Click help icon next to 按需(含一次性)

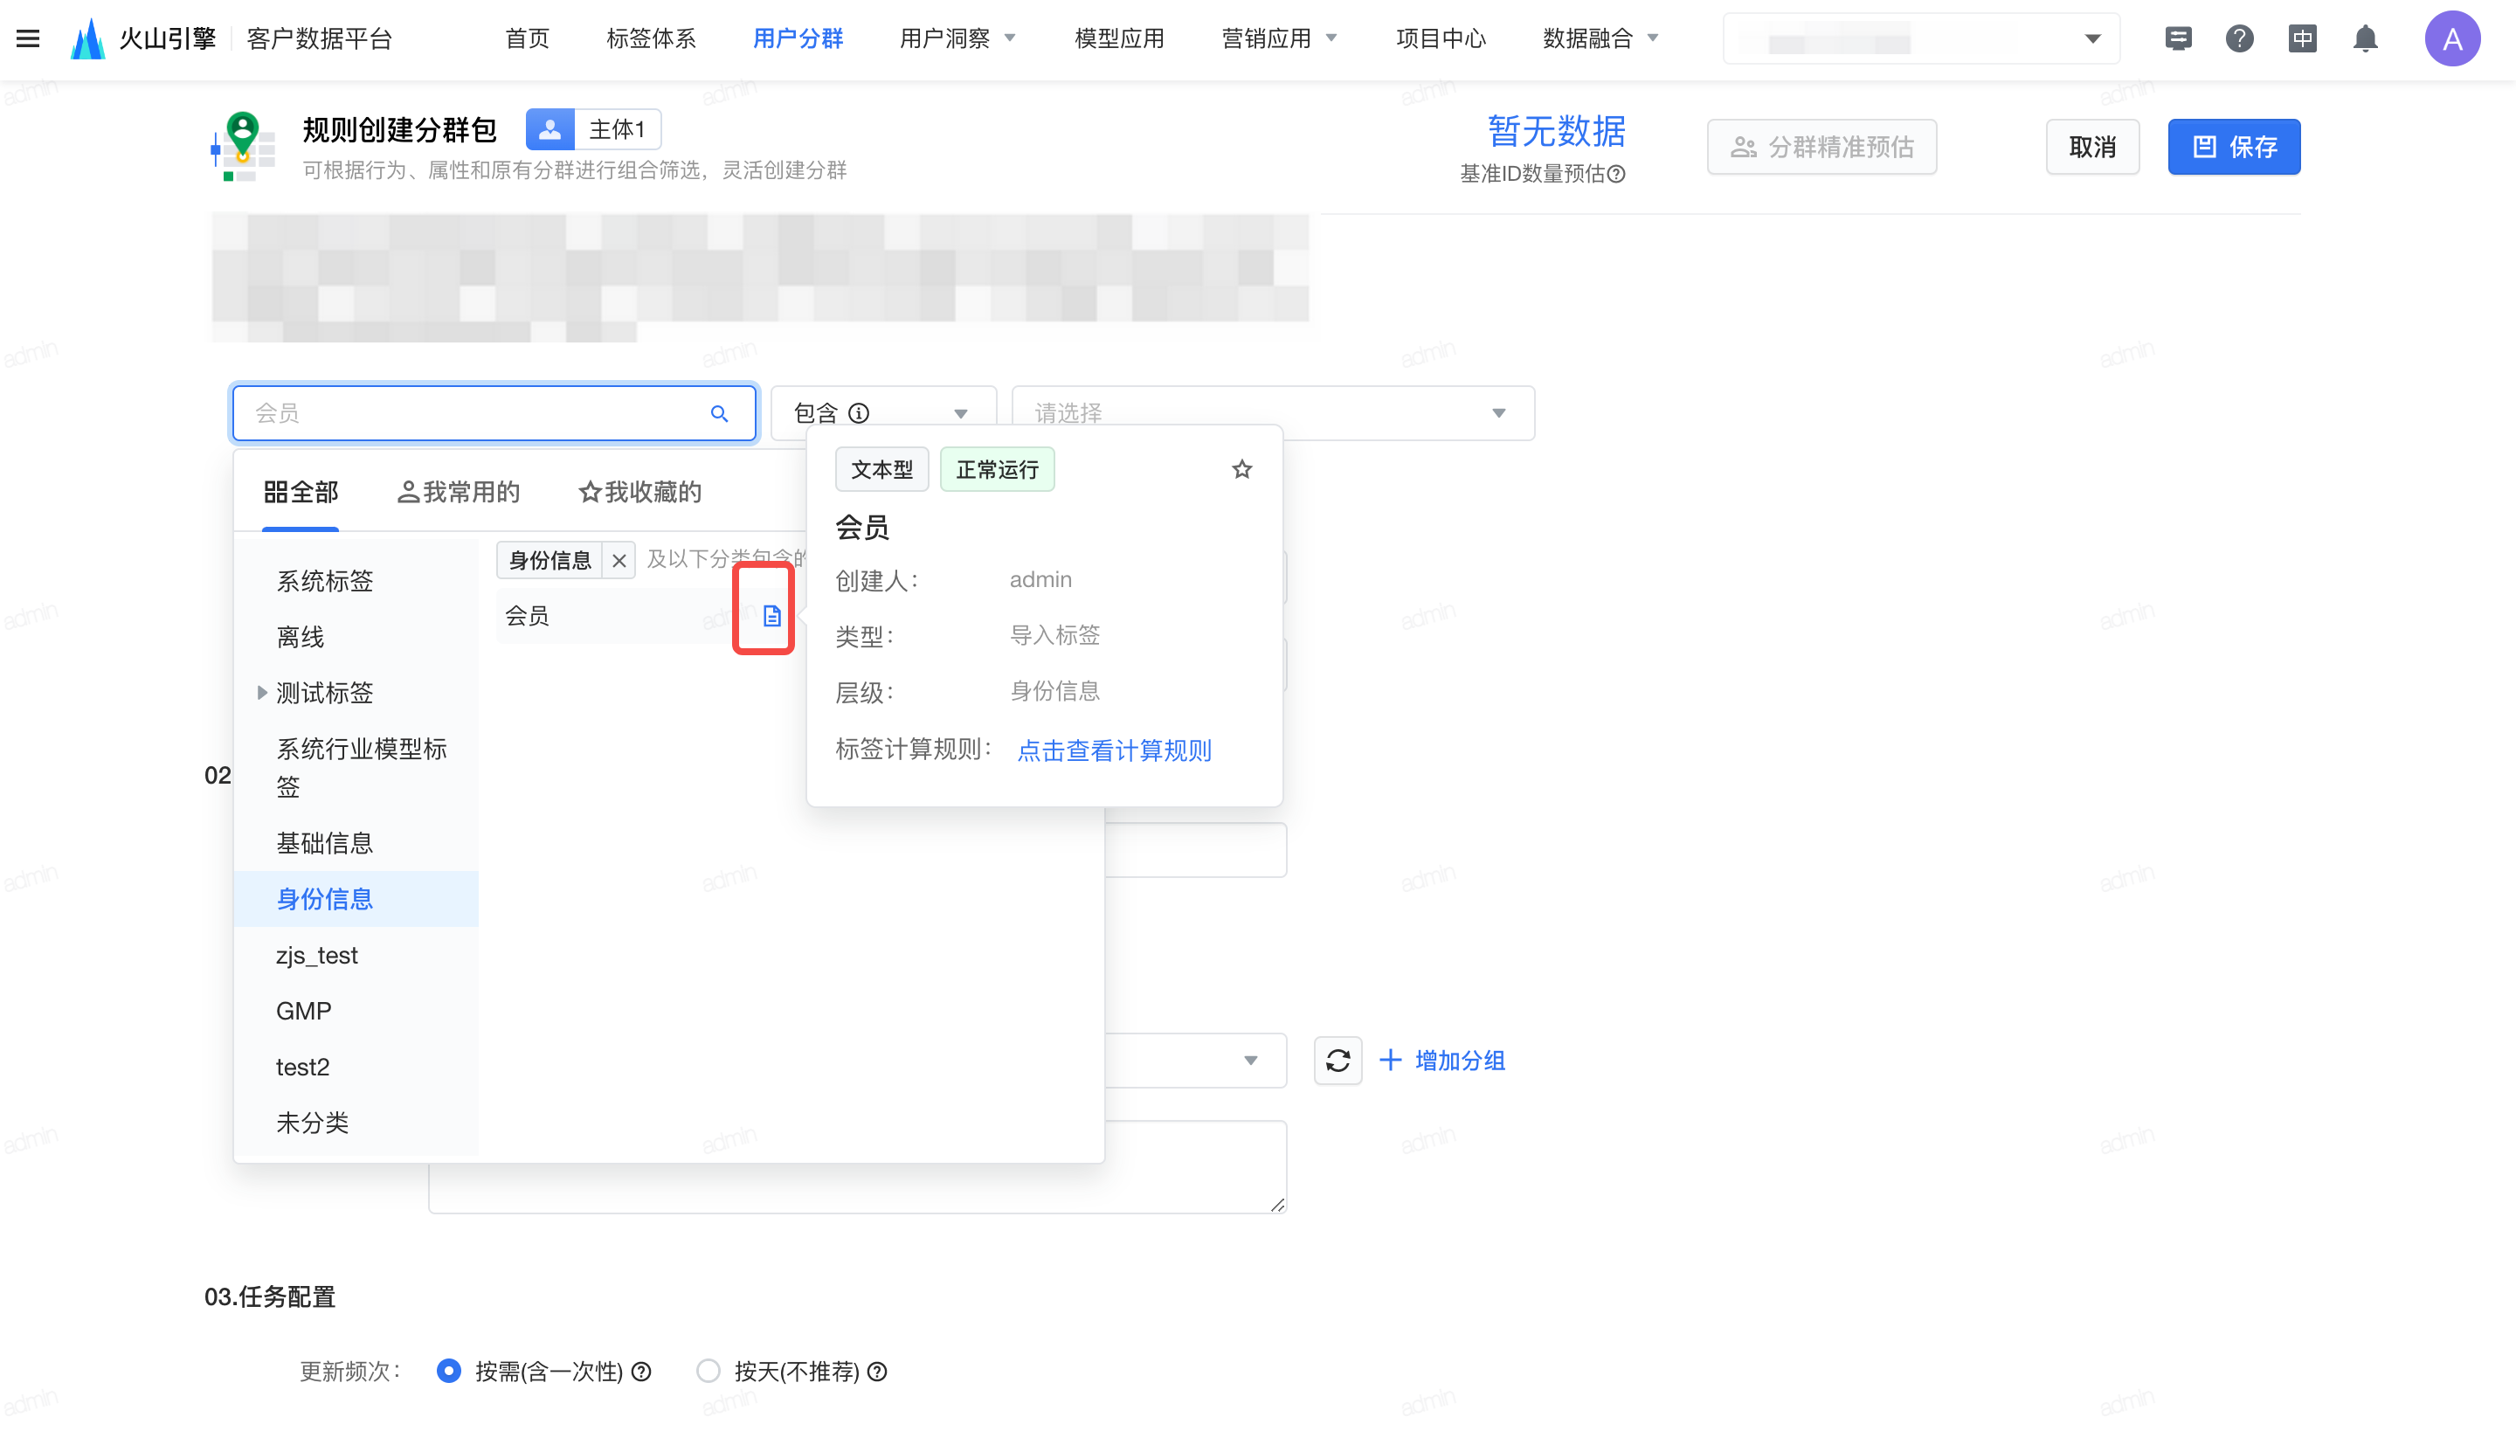pyautogui.click(x=642, y=1371)
